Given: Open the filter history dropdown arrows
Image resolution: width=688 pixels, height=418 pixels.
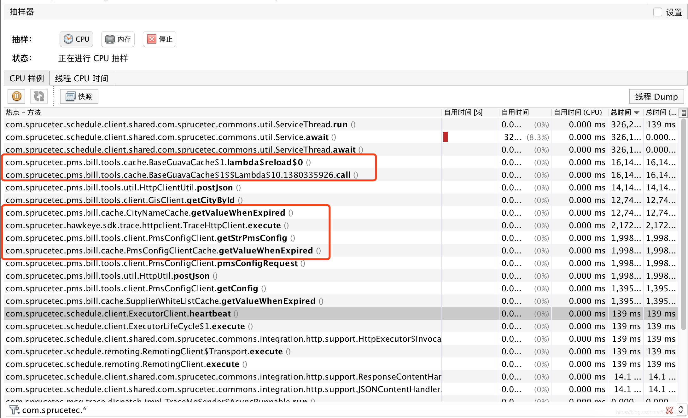Looking at the screenshot, I should [x=680, y=410].
